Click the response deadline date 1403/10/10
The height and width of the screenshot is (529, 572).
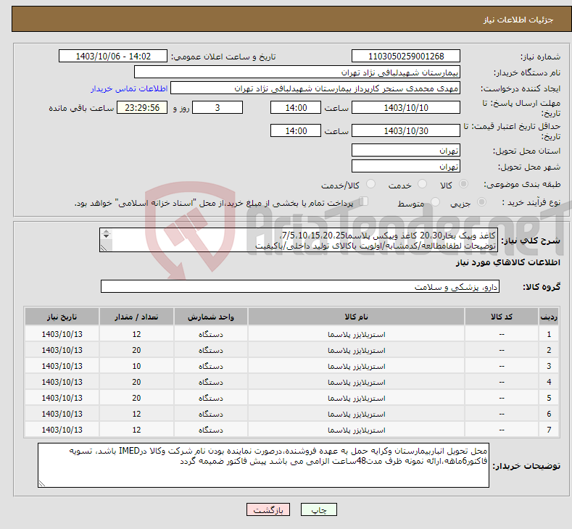pyautogui.click(x=406, y=108)
